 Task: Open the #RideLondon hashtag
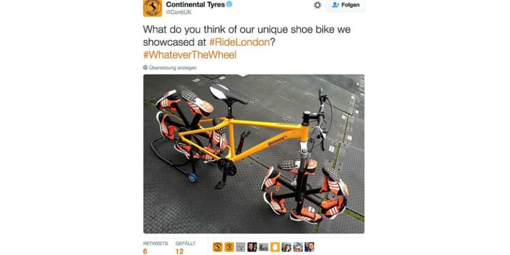[x=240, y=42]
